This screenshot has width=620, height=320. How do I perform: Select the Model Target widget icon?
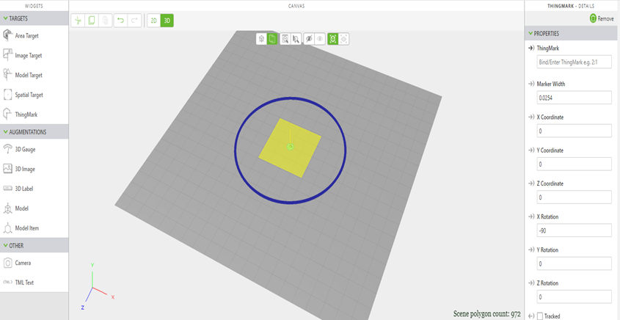tap(7, 74)
